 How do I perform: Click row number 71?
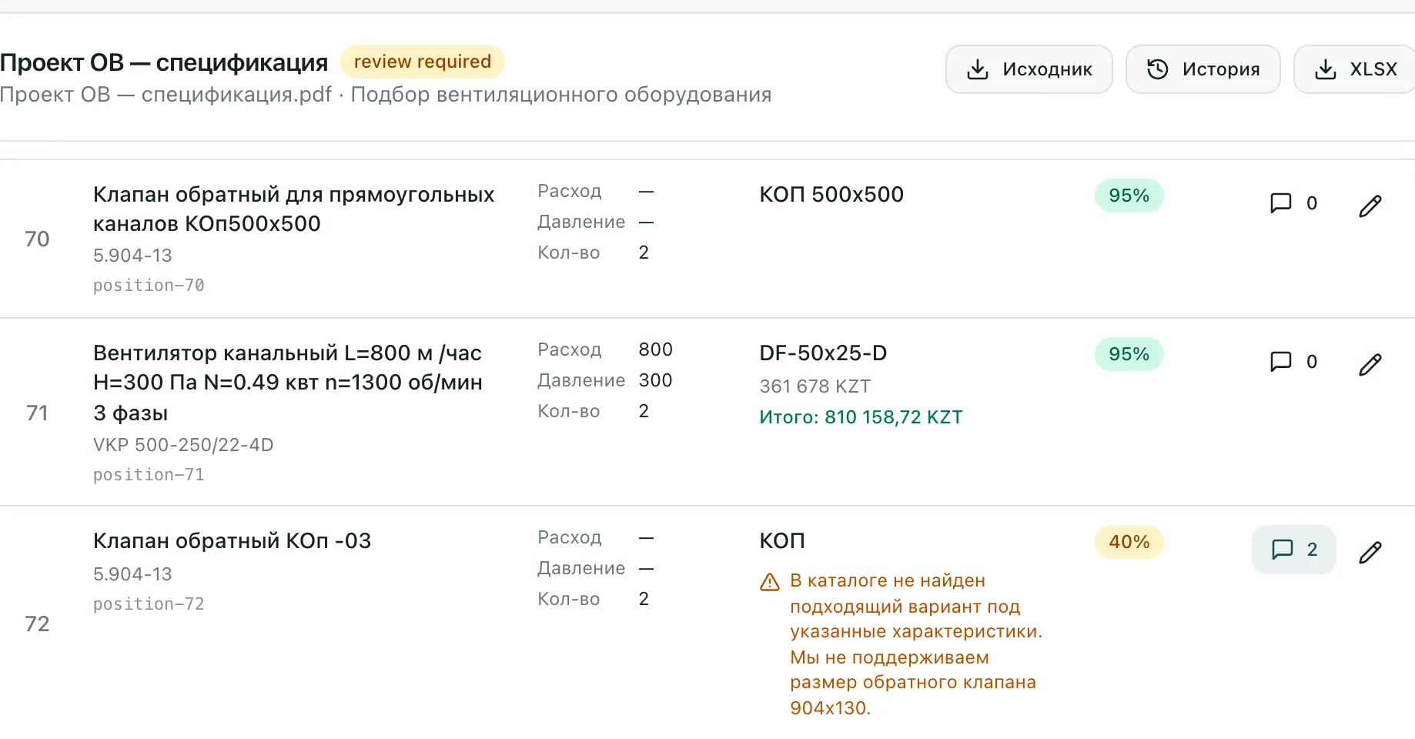[x=37, y=413]
